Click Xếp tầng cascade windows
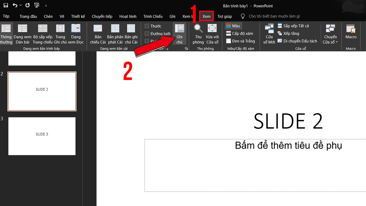Image resolution: width=366 pixels, height=206 pixels. click(x=288, y=34)
